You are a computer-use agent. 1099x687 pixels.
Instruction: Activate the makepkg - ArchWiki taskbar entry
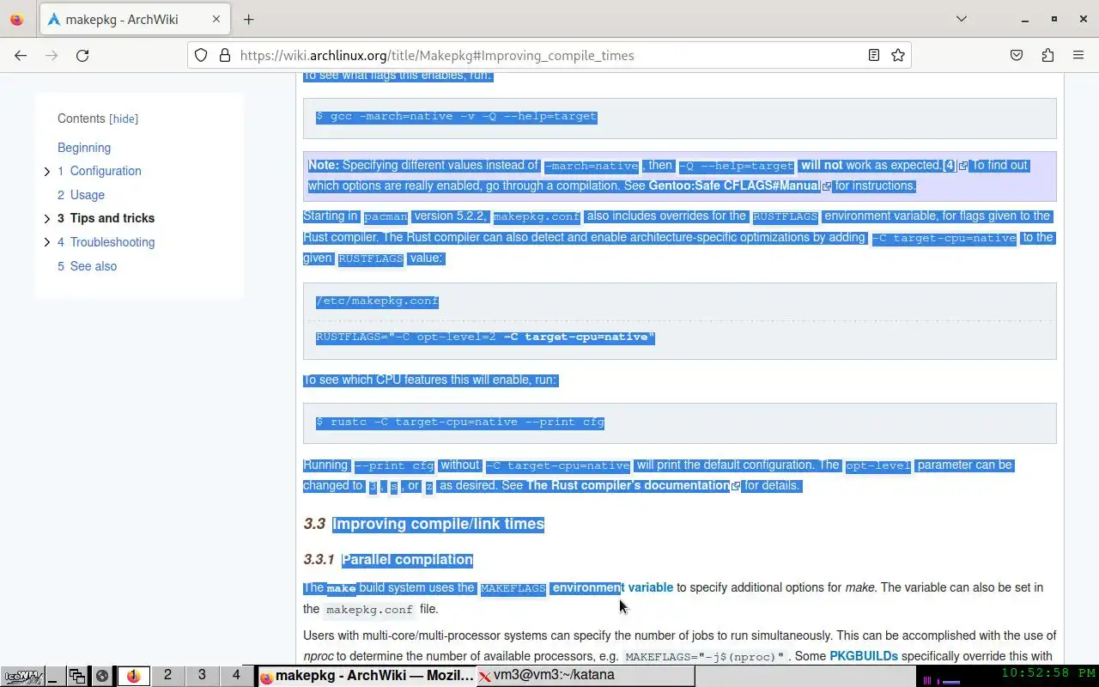coord(366,676)
